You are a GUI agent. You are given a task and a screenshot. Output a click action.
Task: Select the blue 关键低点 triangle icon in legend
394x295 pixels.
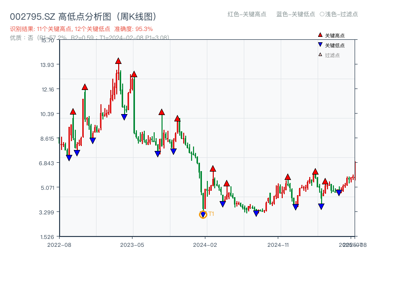[320, 44]
